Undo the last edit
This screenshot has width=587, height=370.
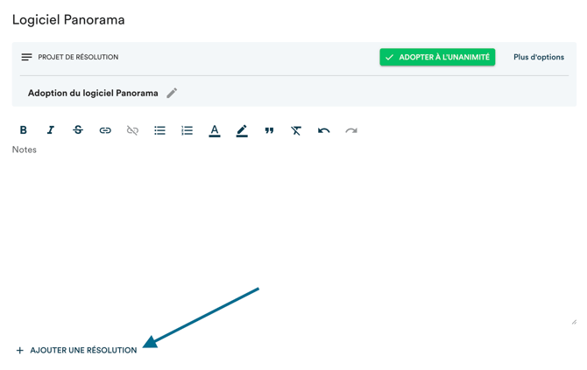[324, 130]
